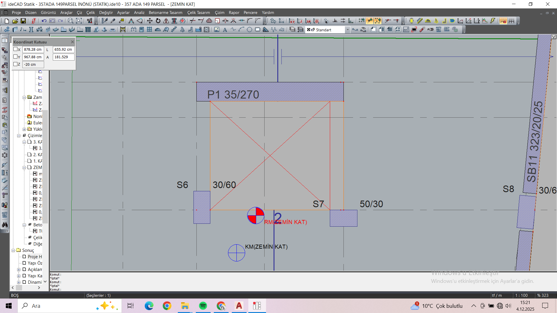Image resolution: width=557 pixels, height=313 pixels.
Task: Open the Standart layer dropdown
Action: point(347,30)
